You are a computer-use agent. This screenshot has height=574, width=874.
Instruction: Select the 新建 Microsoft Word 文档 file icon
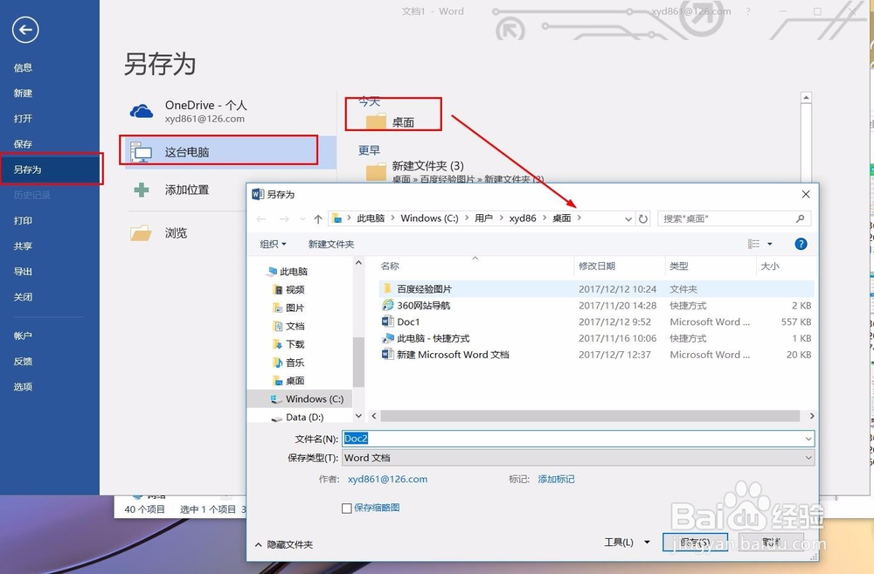[x=387, y=355]
